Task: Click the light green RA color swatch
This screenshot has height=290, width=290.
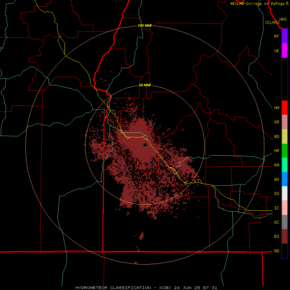Action: (x=285, y=165)
